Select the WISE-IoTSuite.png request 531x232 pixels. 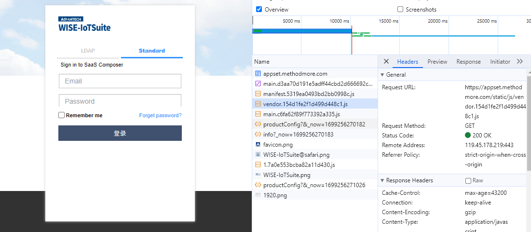(315, 175)
